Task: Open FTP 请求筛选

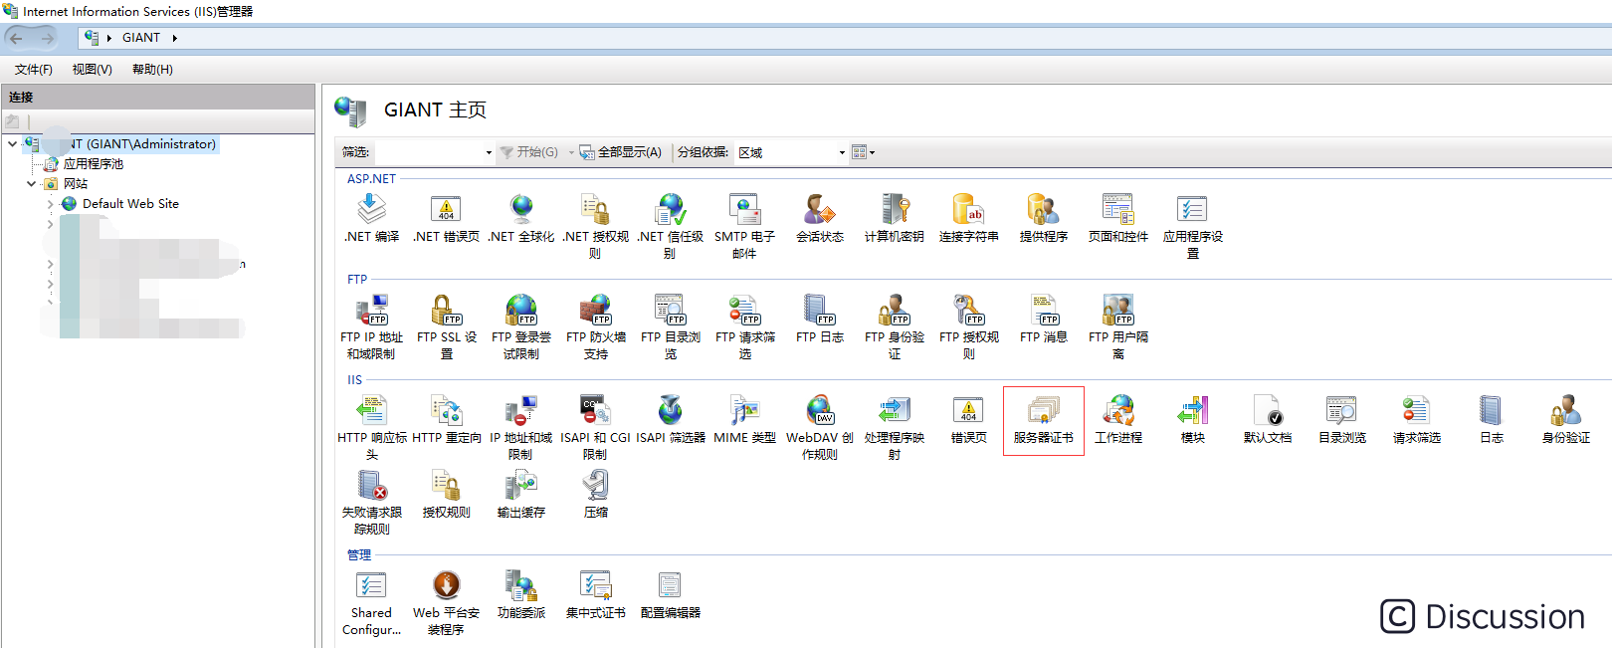Action: (744, 326)
